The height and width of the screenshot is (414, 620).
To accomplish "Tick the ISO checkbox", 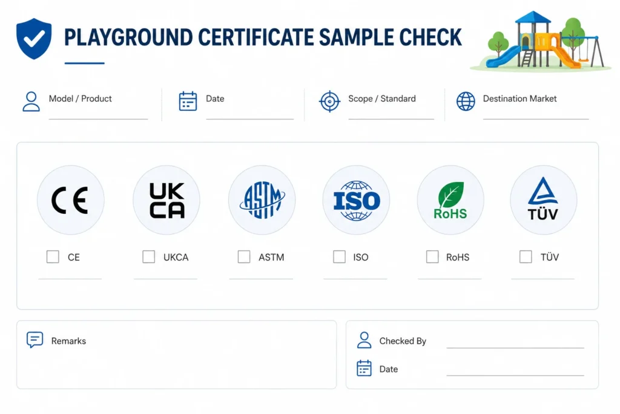I will (x=339, y=257).
